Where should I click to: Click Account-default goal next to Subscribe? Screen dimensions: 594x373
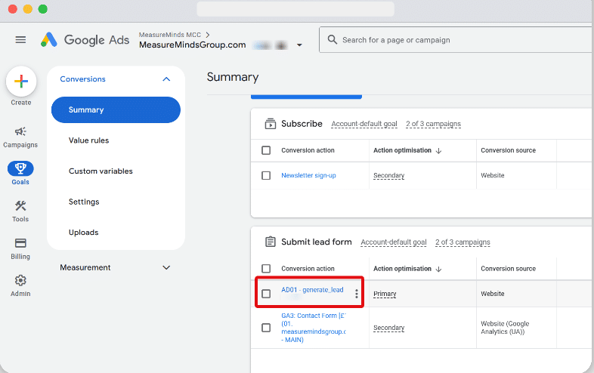click(x=364, y=124)
